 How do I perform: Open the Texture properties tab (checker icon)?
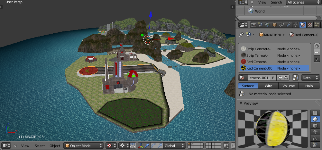[x=310, y=25]
